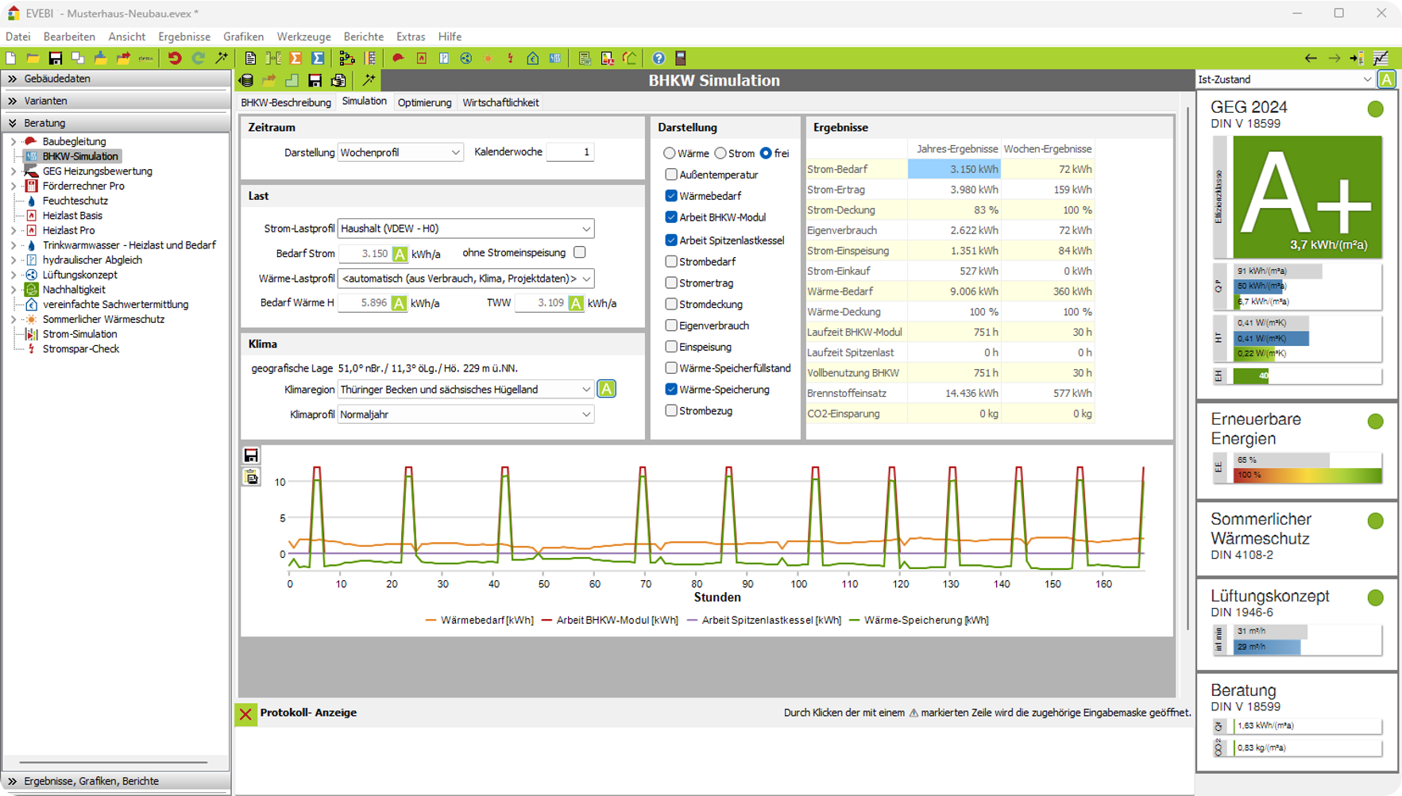This screenshot has width=1402, height=796.
Task: Click the green A button next to Klimaregion
Action: [x=606, y=389]
